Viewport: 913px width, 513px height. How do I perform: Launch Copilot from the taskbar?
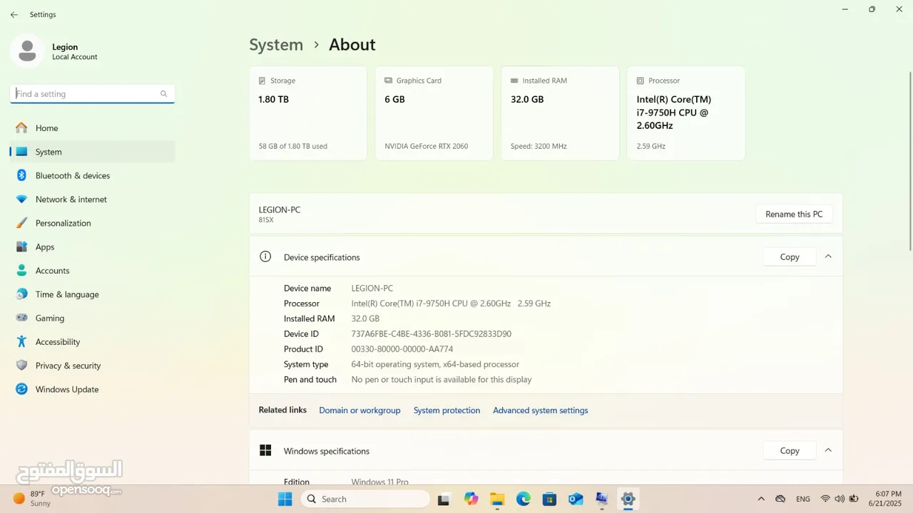[471, 499]
